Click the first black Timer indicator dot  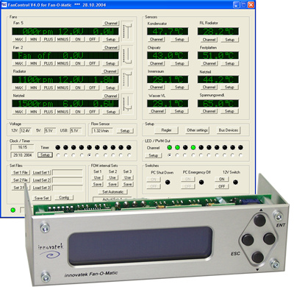click(57, 147)
